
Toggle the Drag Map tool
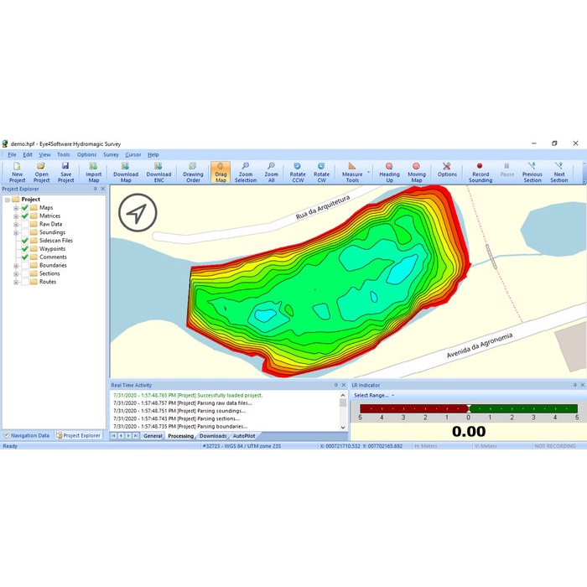point(221,172)
